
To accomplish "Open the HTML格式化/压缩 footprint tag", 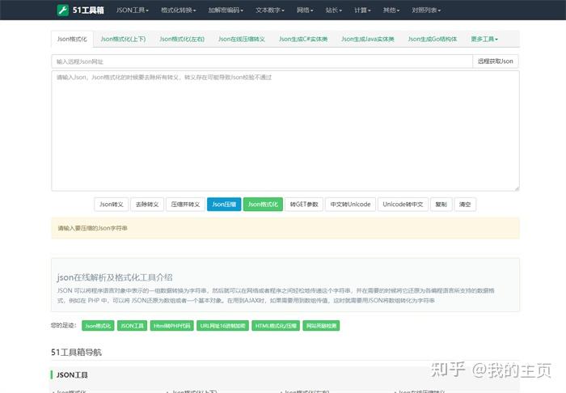I will [x=276, y=326].
